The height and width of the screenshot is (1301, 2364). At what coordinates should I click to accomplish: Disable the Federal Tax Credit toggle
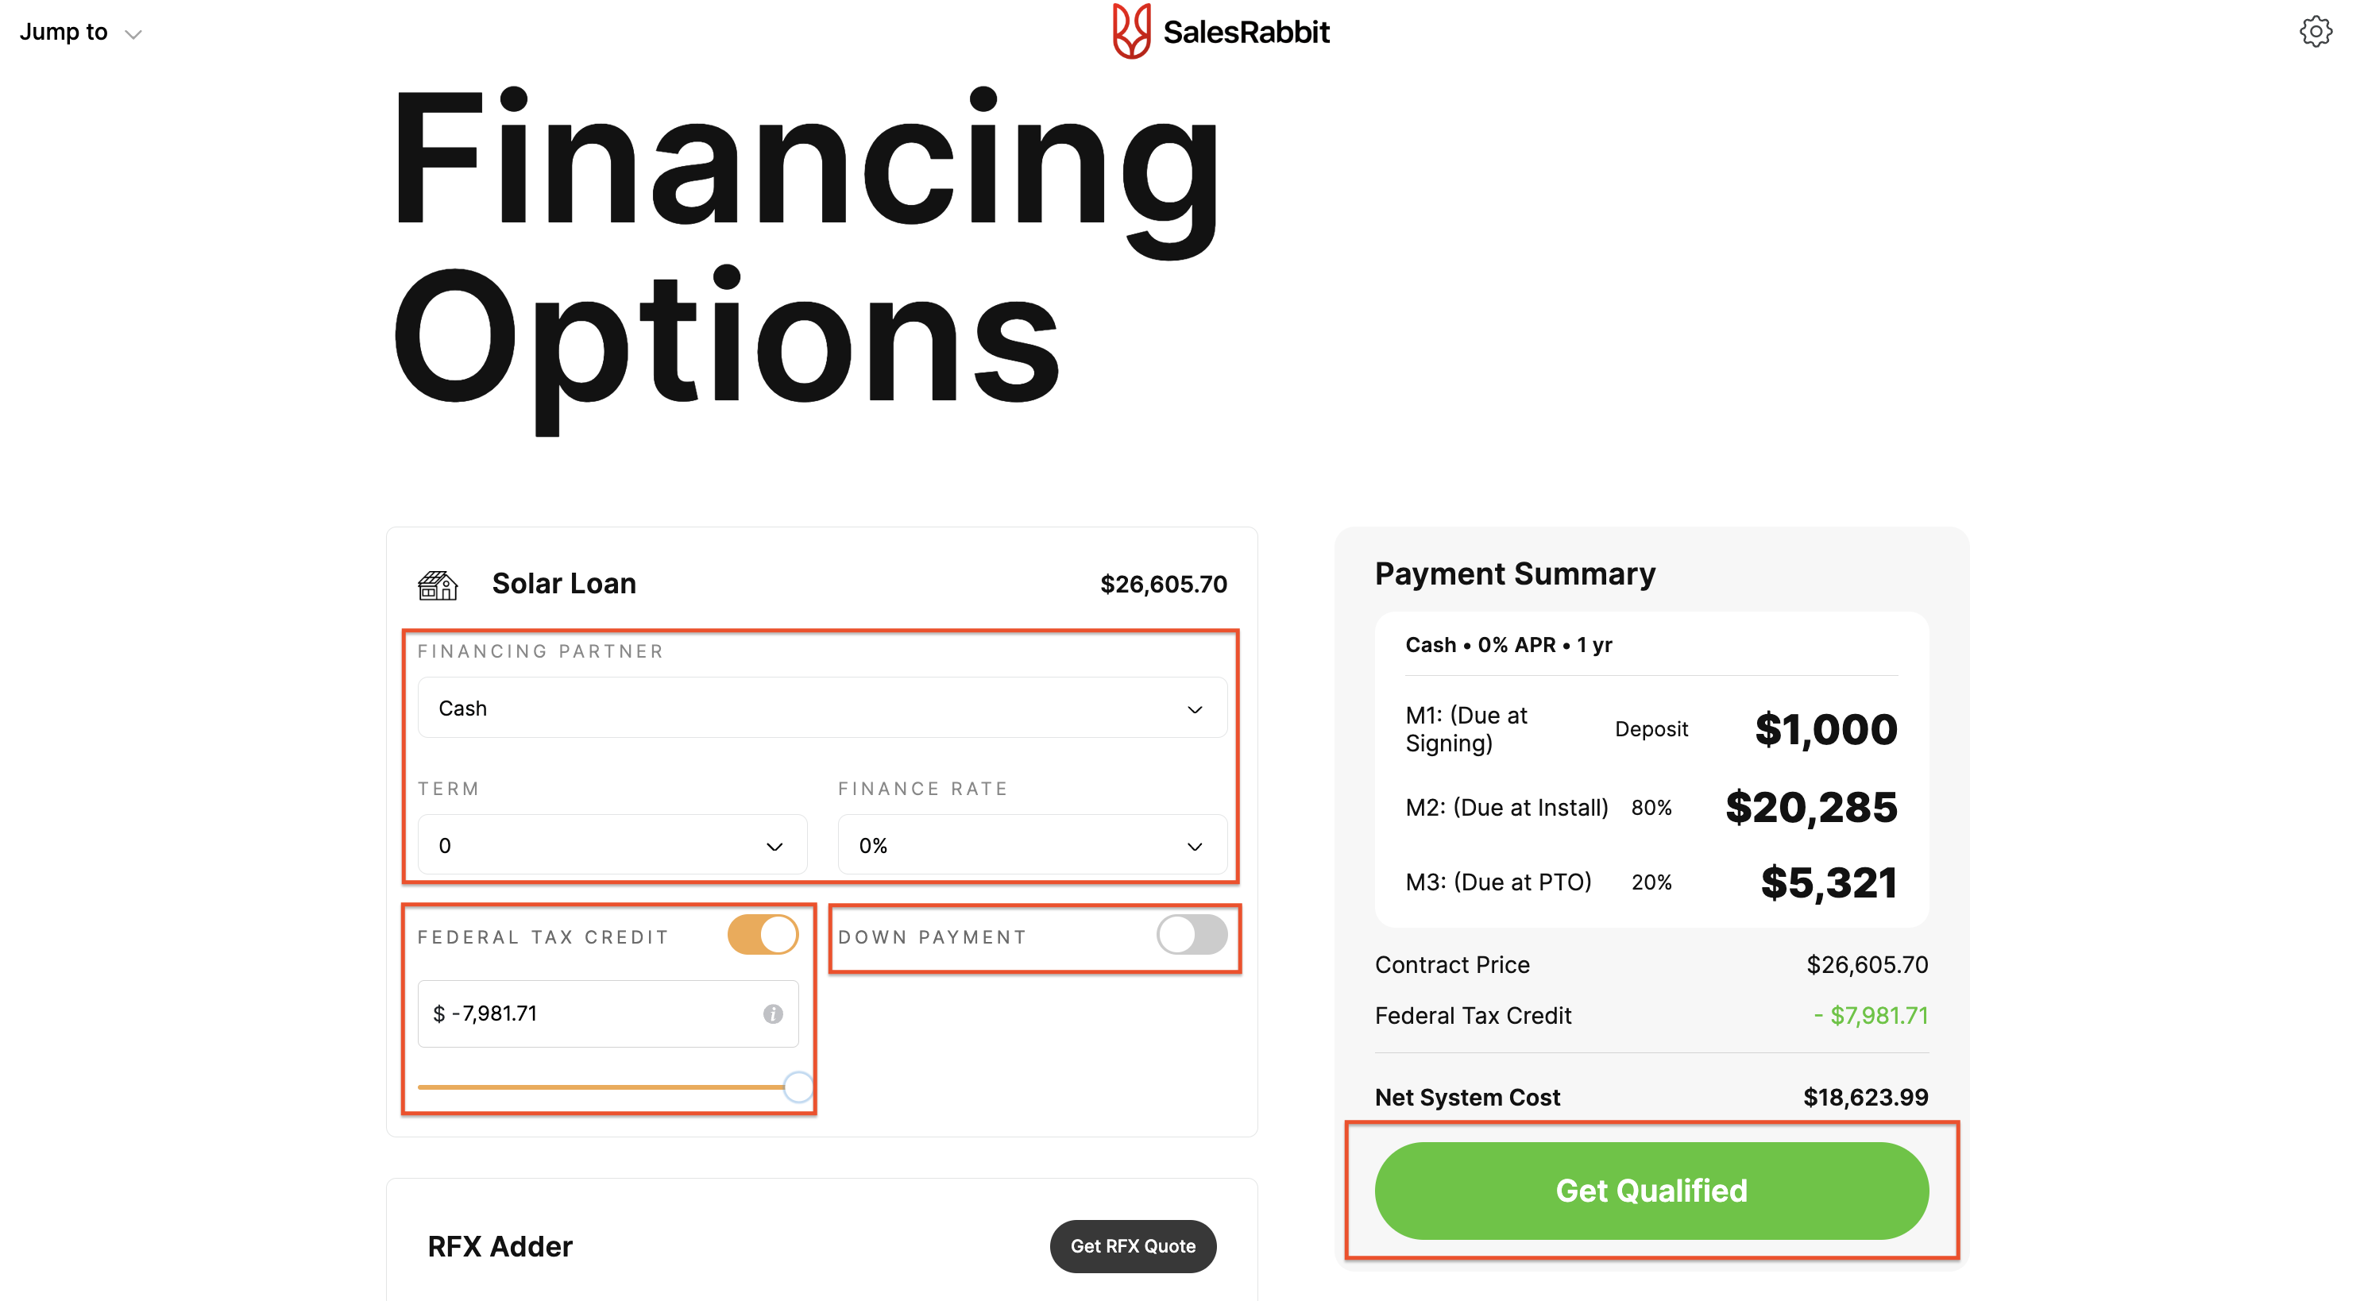[763, 935]
